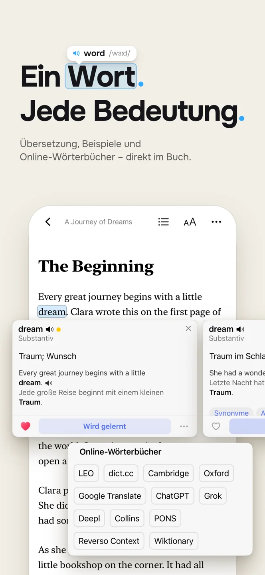Select the Synonyme tab on second card

pyautogui.click(x=231, y=413)
